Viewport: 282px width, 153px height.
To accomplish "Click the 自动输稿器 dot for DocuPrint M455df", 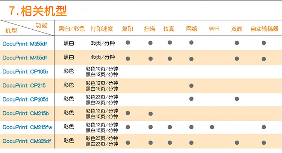I will 264,58.
